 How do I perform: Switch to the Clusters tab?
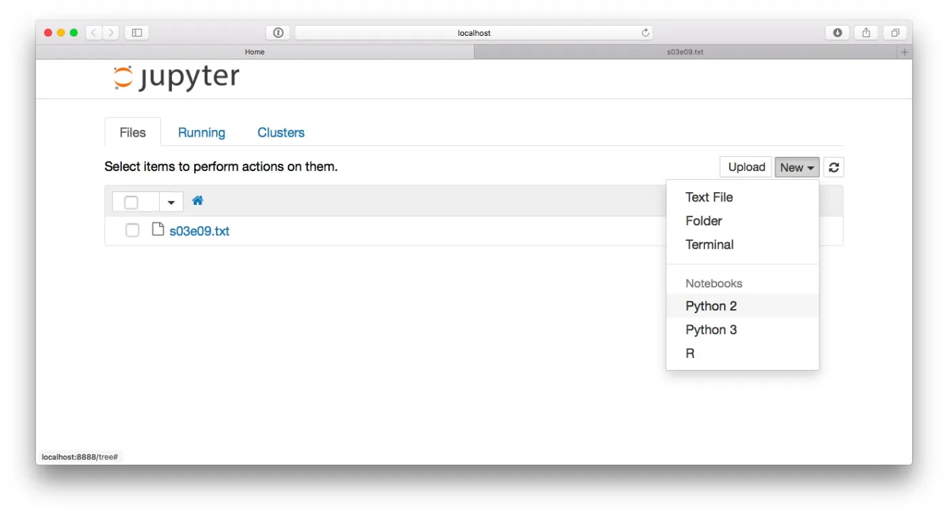[281, 133]
